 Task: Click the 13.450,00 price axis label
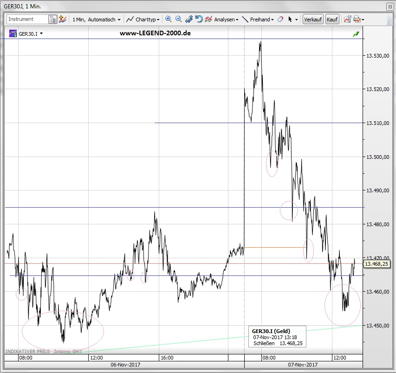(378, 326)
